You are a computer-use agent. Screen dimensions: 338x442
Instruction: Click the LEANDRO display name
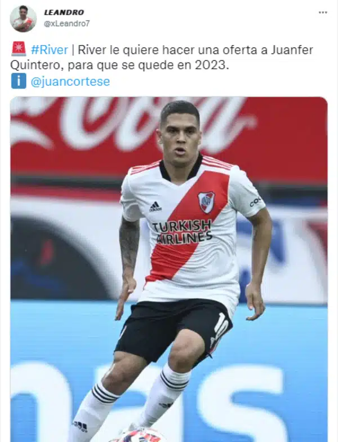pyautogui.click(x=64, y=12)
